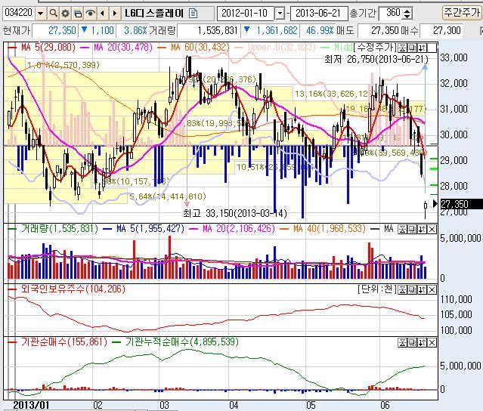This screenshot has width=483, height=411.
Task: Click the magenta MA 20 line swatch in price legend
Action: point(85,48)
